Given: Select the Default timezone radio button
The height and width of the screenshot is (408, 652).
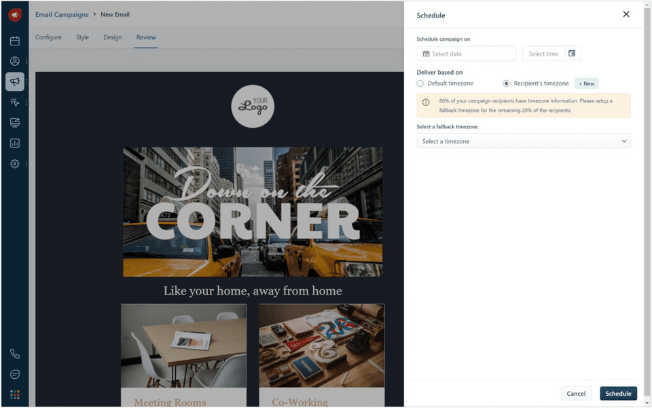Looking at the screenshot, I should click(x=420, y=84).
